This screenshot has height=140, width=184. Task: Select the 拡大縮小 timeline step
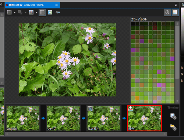[104, 118]
